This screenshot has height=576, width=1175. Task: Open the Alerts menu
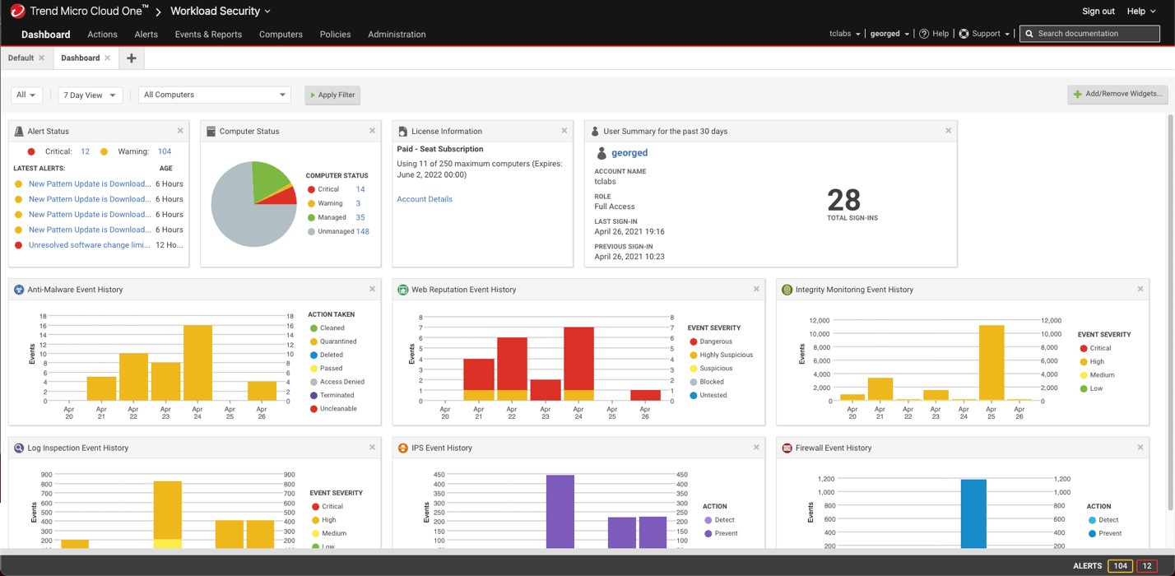[146, 35]
